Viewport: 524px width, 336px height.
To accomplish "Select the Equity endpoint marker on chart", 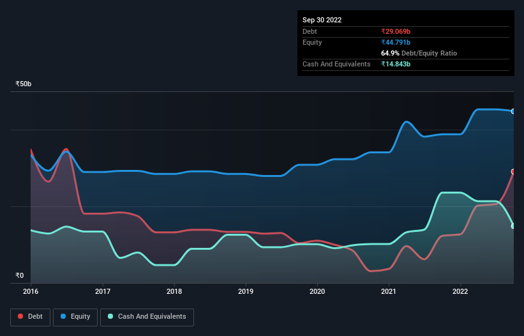I will point(513,111).
